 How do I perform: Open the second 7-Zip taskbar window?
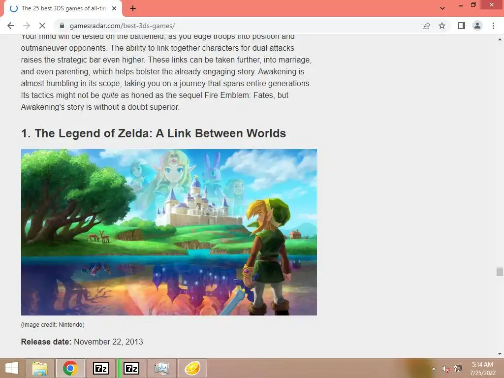pos(131,368)
